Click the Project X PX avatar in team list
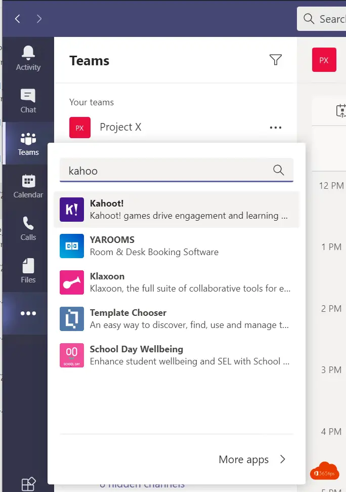Image resolution: width=346 pixels, height=492 pixels. (x=80, y=128)
